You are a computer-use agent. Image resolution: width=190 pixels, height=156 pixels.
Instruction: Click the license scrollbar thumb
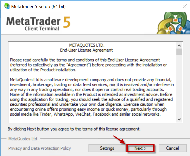[179, 52]
